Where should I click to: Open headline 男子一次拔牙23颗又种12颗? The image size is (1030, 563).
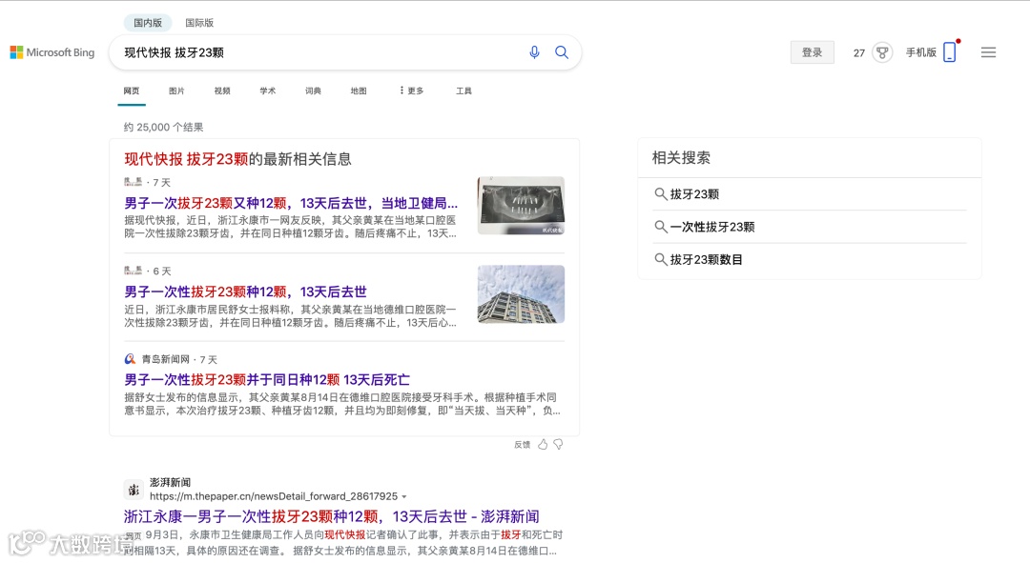click(x=291, y=203)
